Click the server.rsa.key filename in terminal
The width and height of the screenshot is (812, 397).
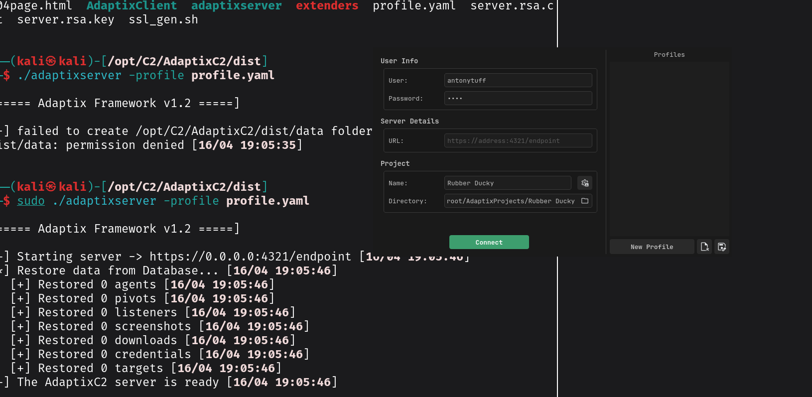point(65,20)
